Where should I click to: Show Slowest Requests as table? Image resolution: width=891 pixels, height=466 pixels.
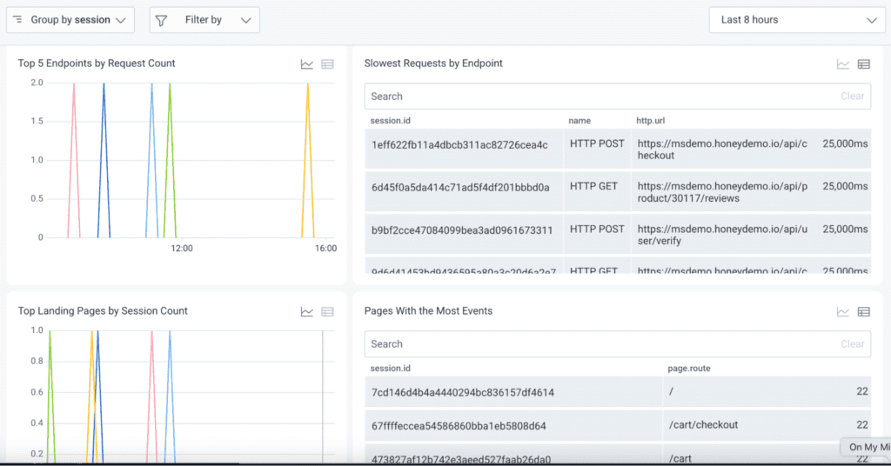coord(864,64)
